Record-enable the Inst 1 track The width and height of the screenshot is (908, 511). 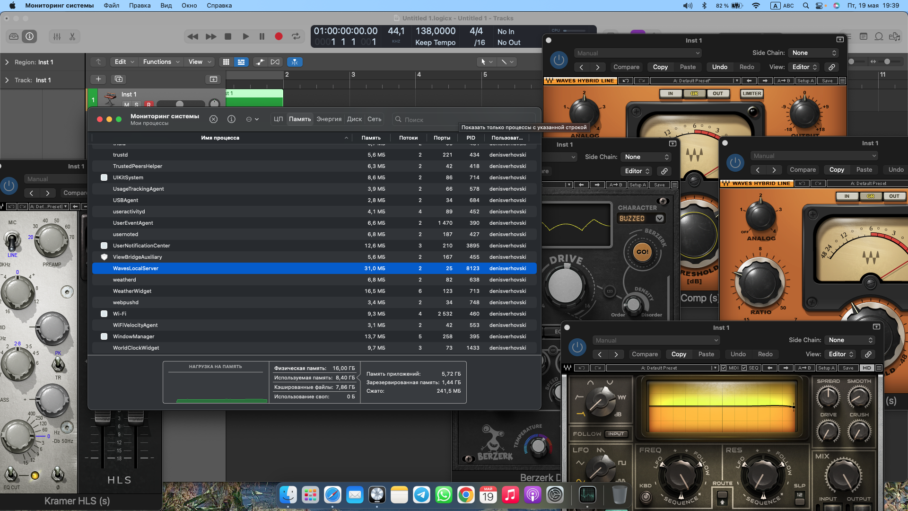[x=149, y=105]
